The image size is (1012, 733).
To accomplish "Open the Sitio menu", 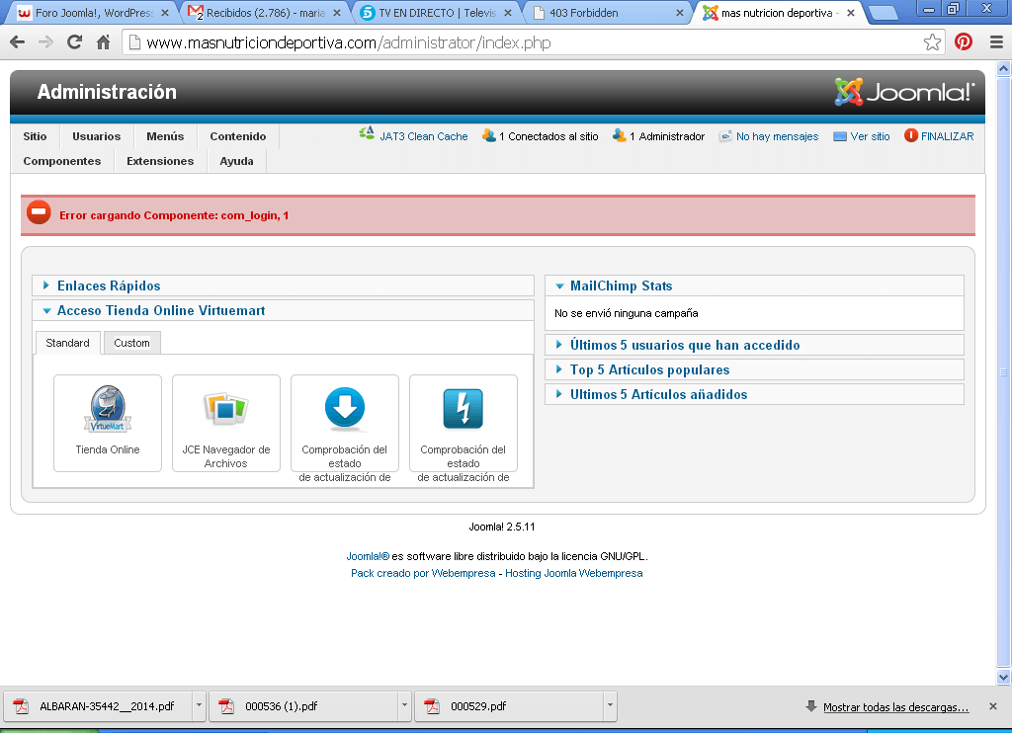I will pos(35,136).
